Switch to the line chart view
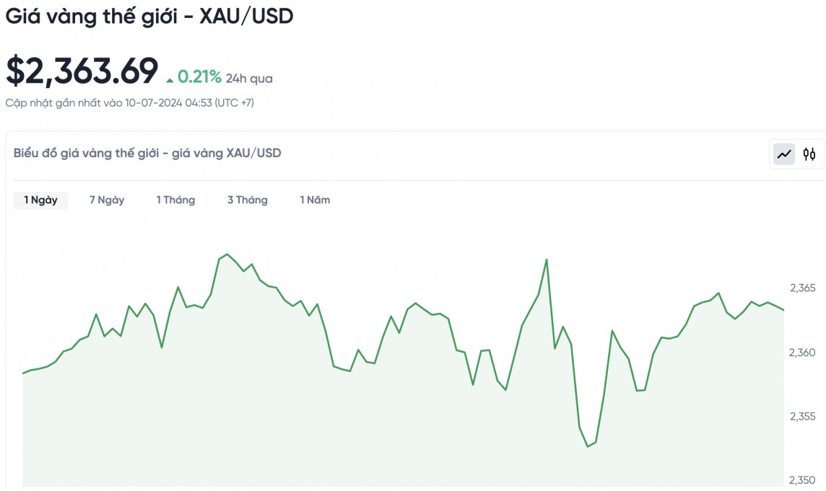The width and height of the screenshot is (826, 491). [x=784, y=154]
